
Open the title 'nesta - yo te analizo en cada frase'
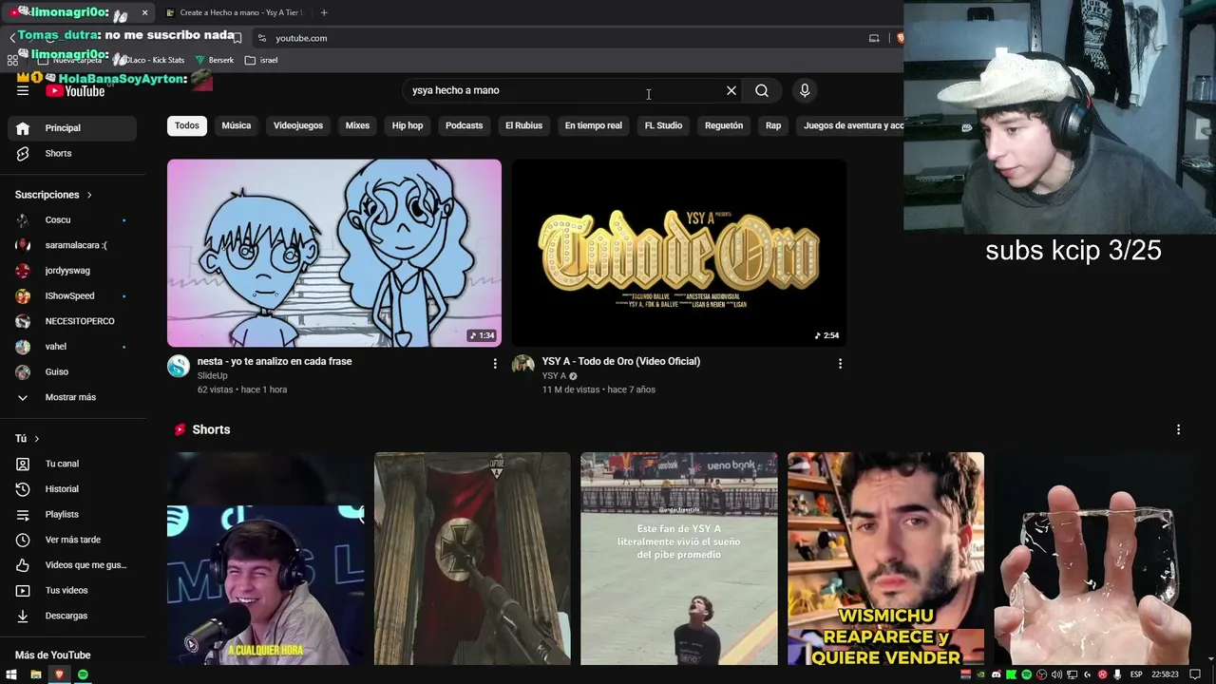click(275, 361)
